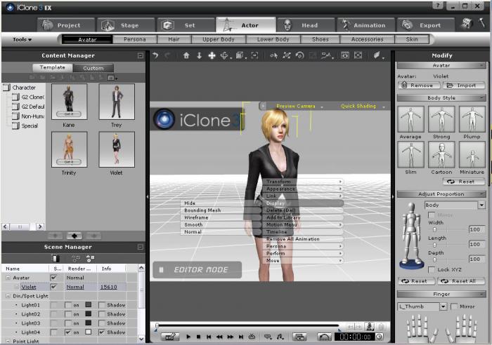The image size is (492, 345).
Task: Toggle the Light04 Shadow checkbox
Action: point(102,332)
